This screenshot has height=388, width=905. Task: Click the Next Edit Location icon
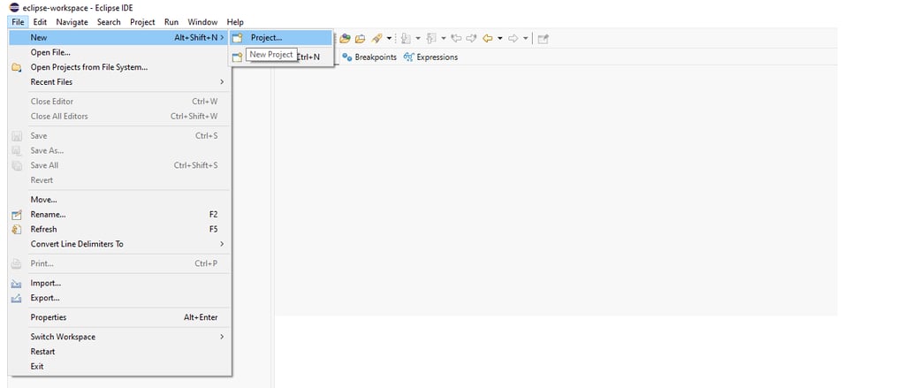point(471,39)
